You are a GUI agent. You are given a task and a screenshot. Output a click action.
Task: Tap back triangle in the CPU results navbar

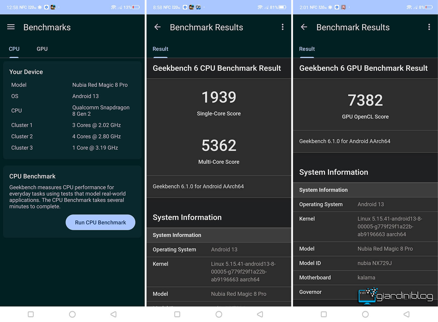tap(260, 314)
